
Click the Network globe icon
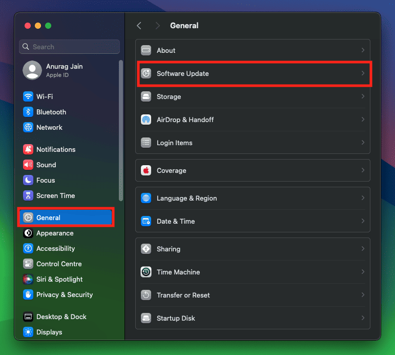click(x=28, y=127)
